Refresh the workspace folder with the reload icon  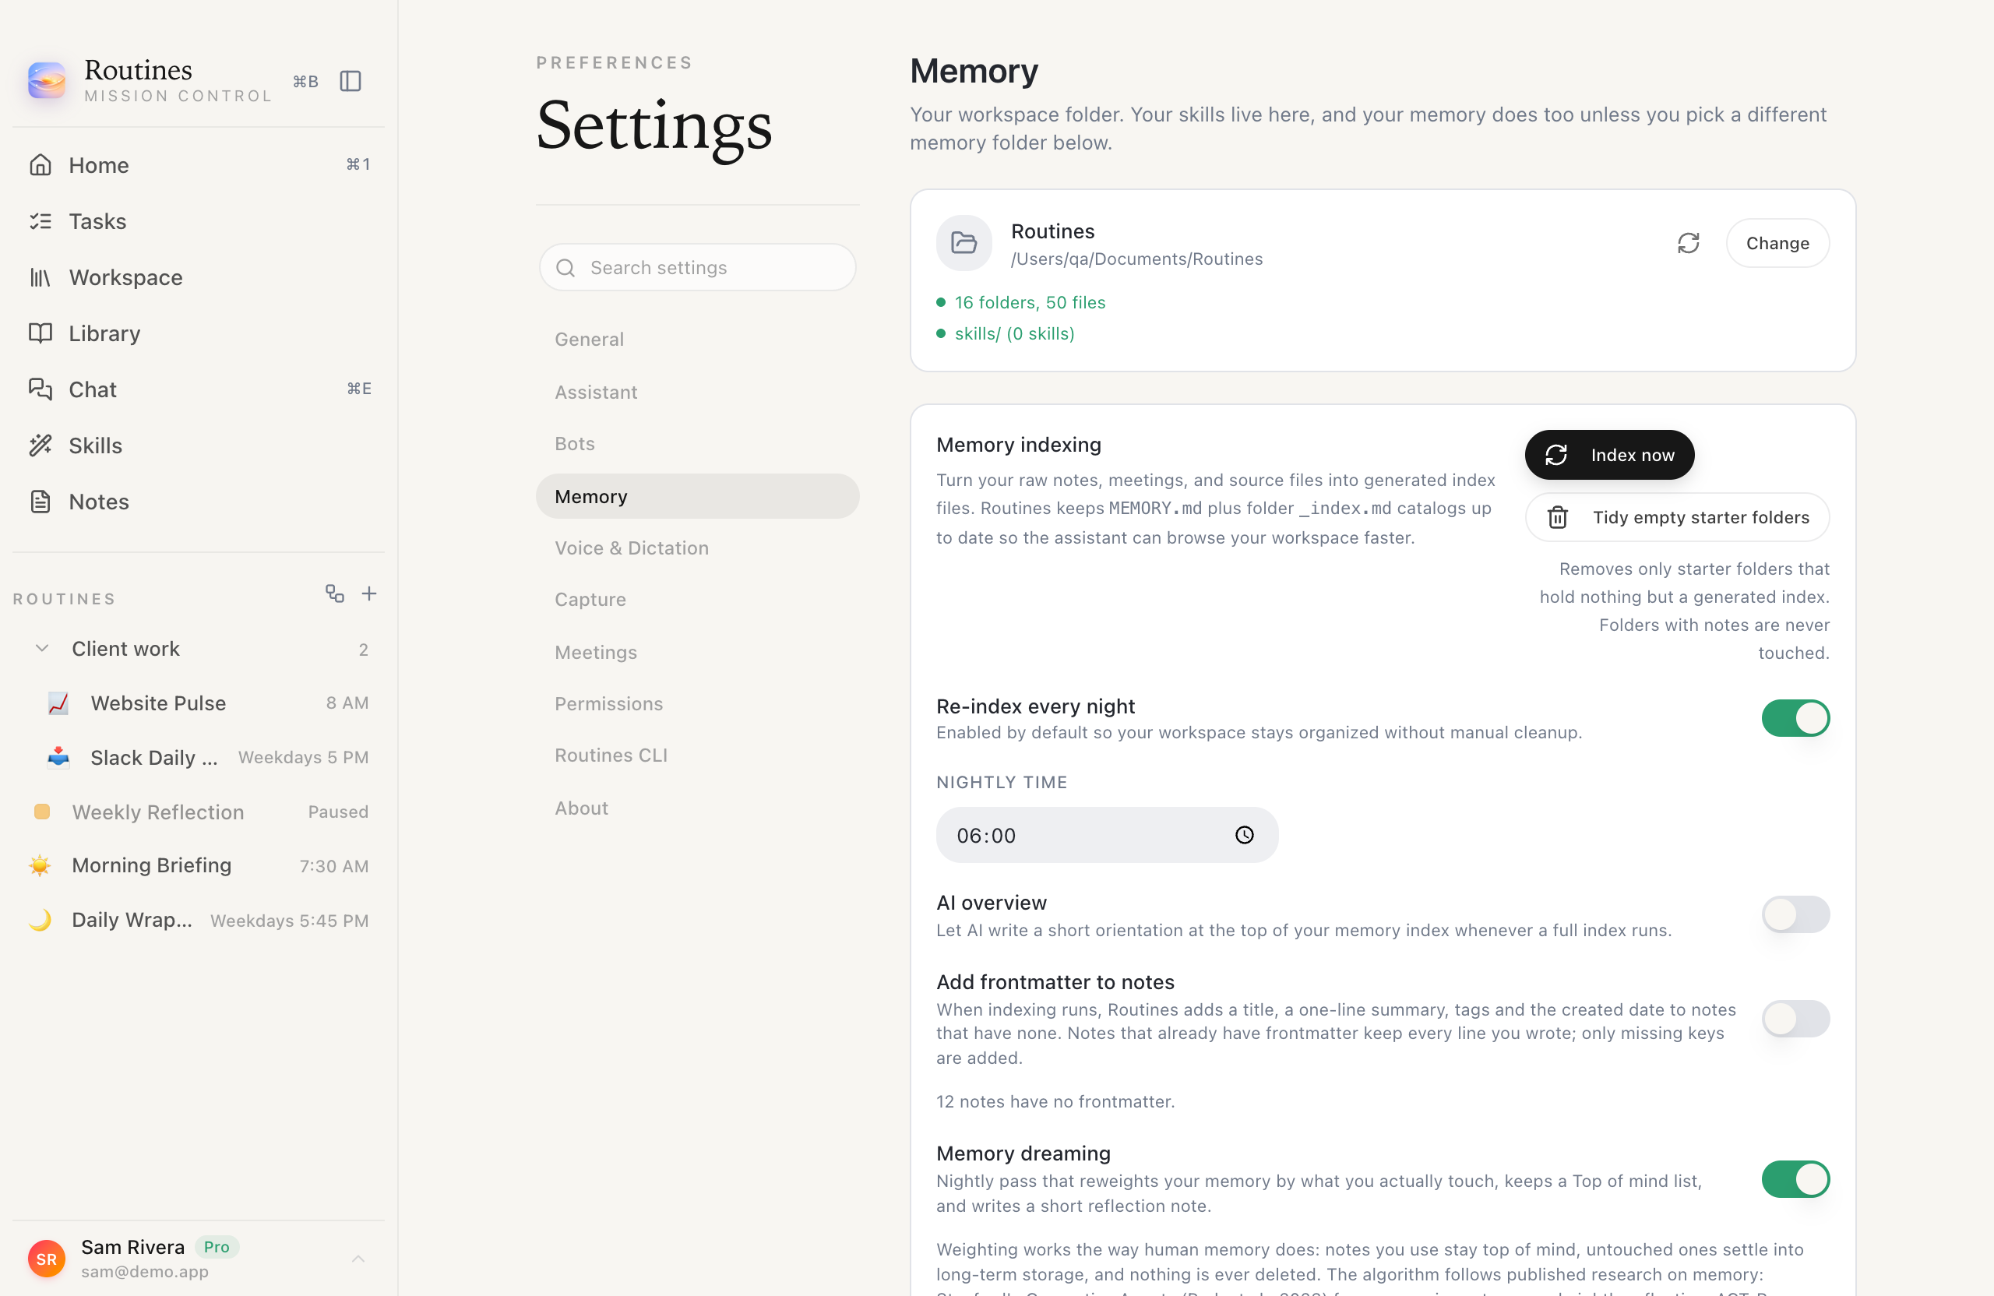tap(1688, 244)
